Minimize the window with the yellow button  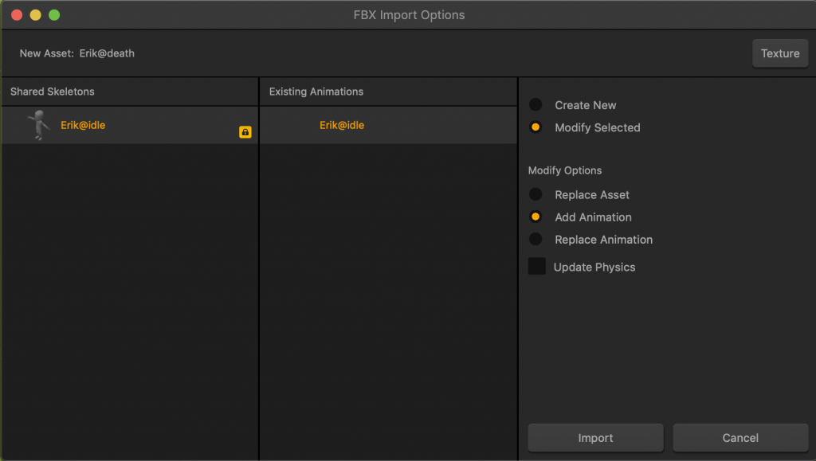[35, 15]
